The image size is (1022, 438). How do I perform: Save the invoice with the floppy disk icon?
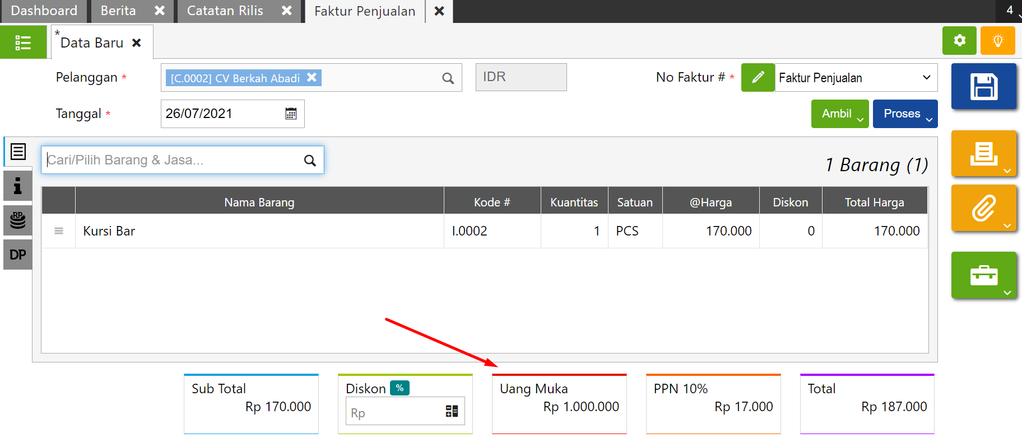(983, 86)
